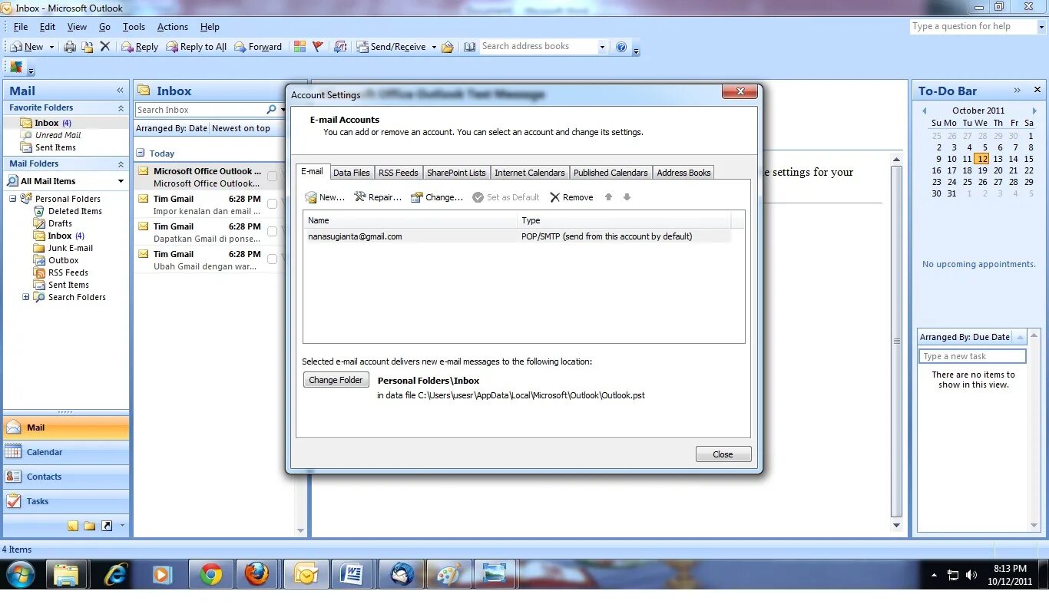Image resolution: width=1049 pixels, height=614 pixels.
Task: Click the Type a question for help box
Action: click(972, 26)
